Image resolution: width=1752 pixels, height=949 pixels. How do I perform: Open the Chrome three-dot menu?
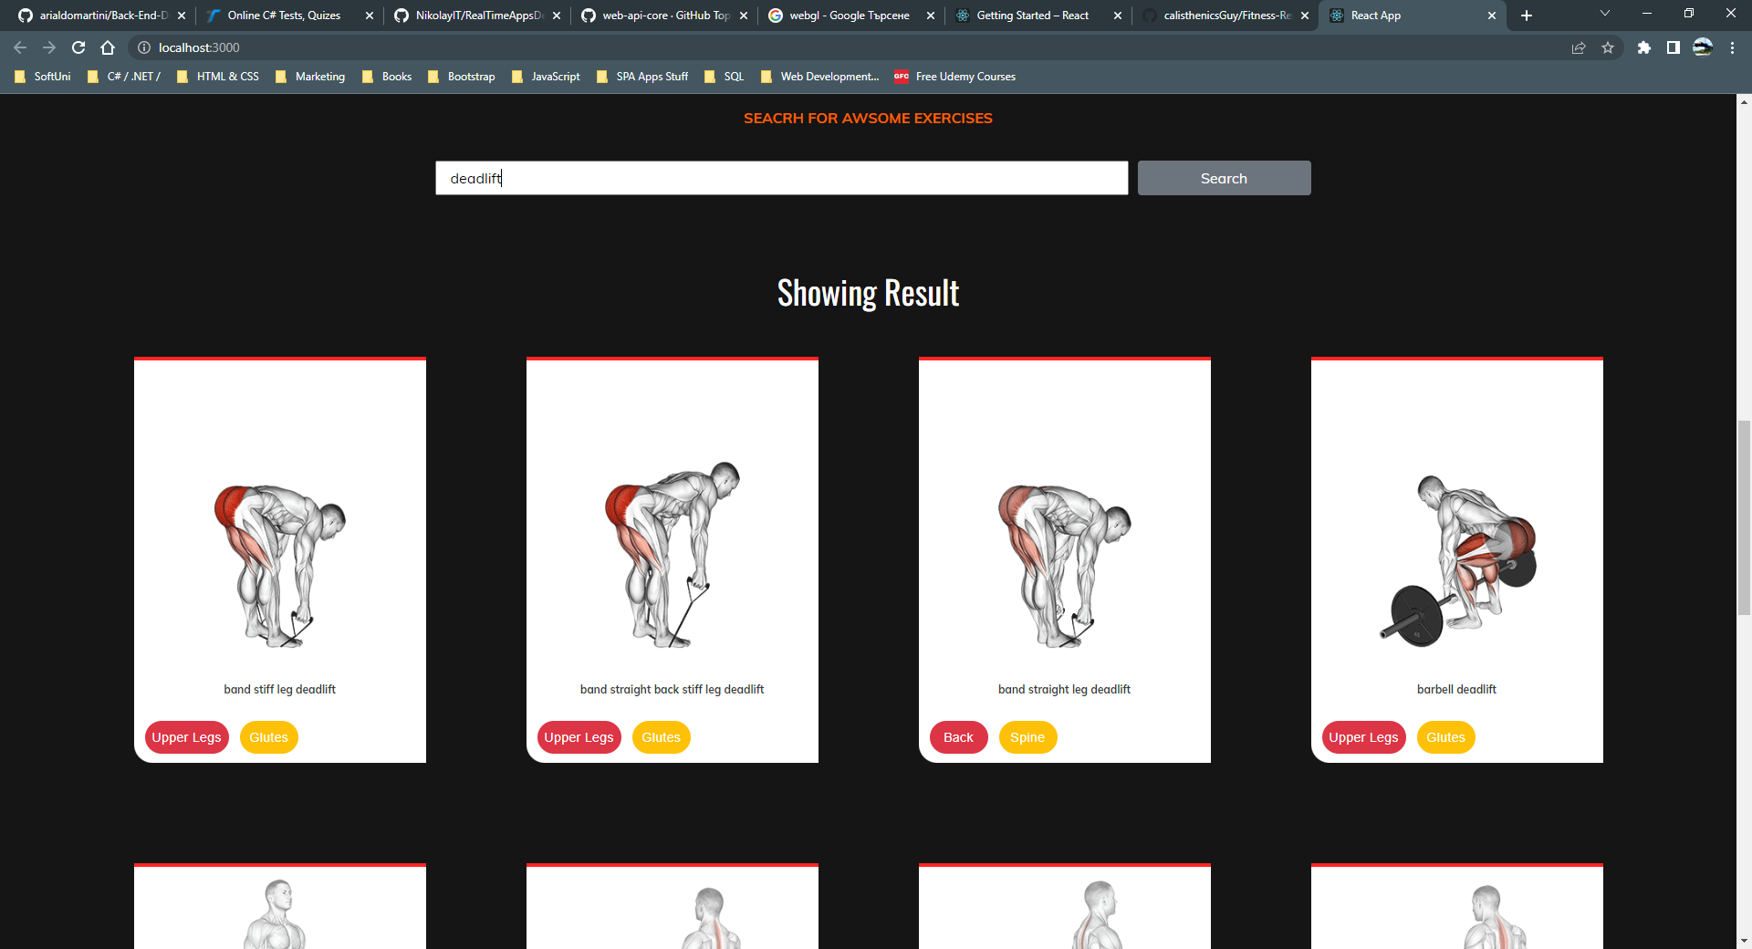pos(1732,47)
